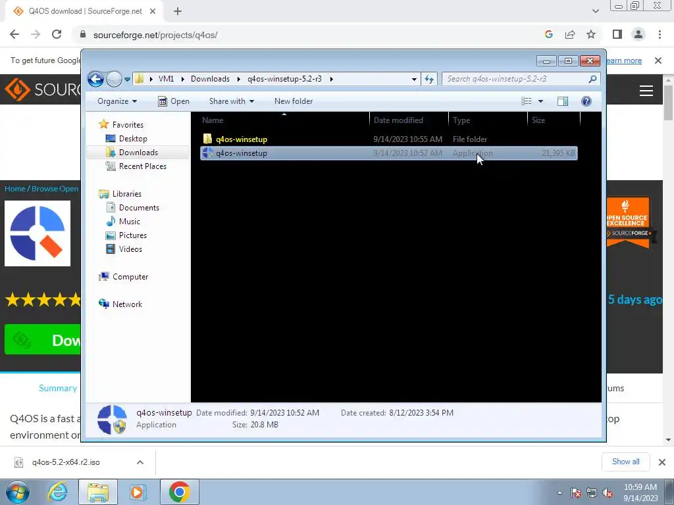674x505 pixels.
Task: Click New folder in the toolbar
Action: tap(294, 101)
